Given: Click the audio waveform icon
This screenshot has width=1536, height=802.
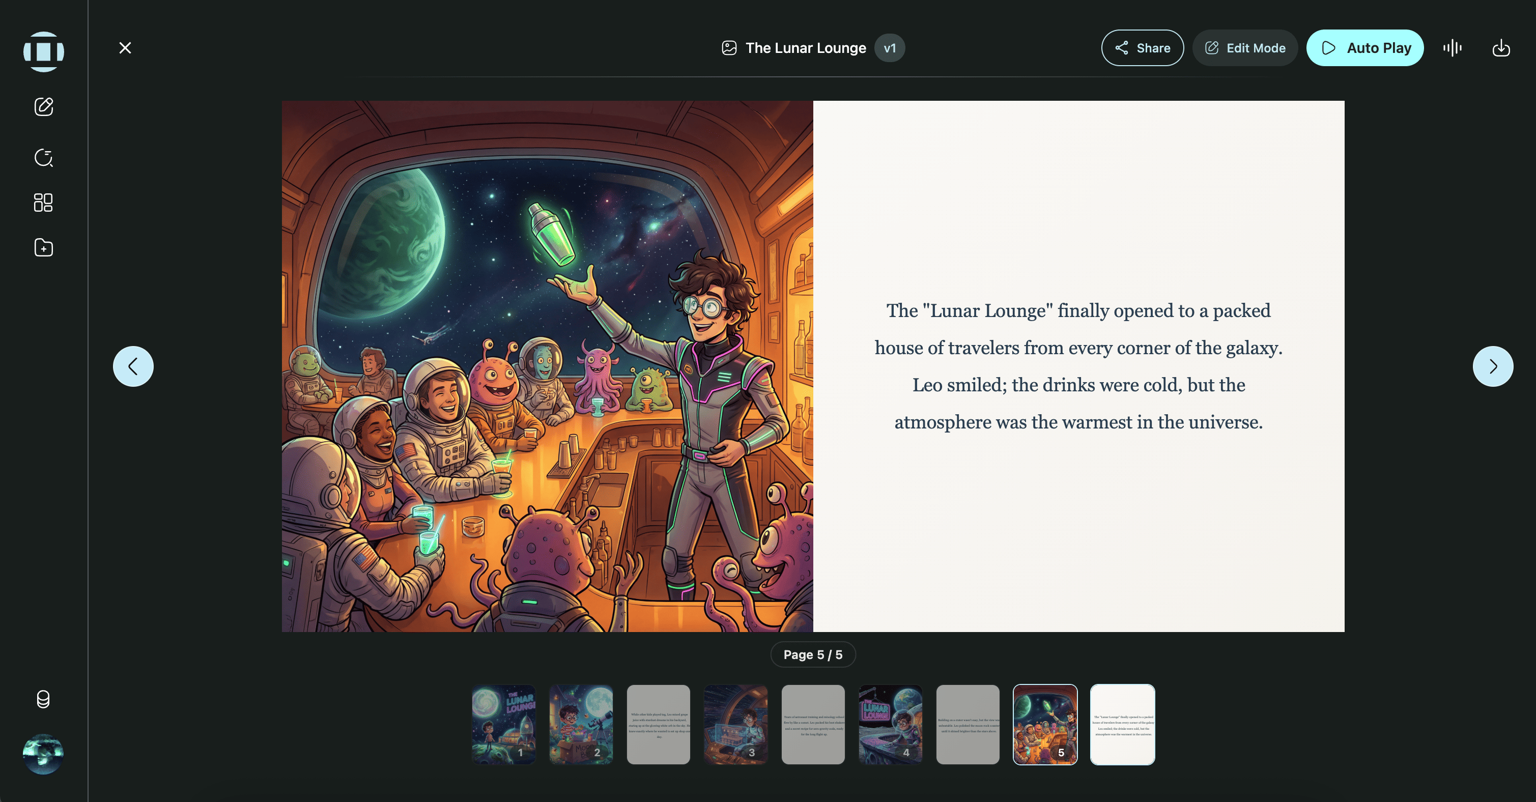Looking at the screenshot, I should (1452, 48).
